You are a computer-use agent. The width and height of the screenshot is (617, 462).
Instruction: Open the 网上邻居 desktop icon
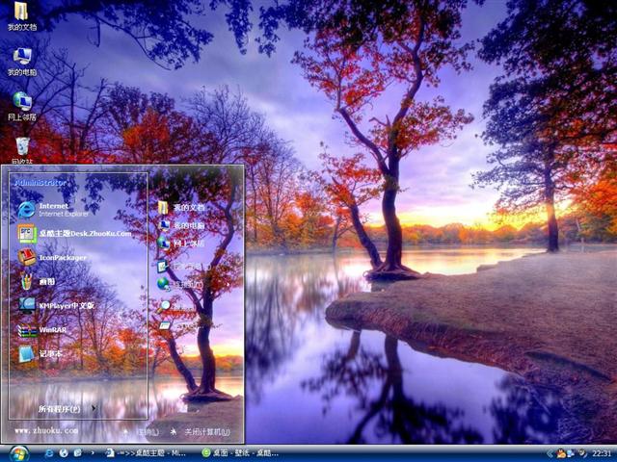coord(21,106)
